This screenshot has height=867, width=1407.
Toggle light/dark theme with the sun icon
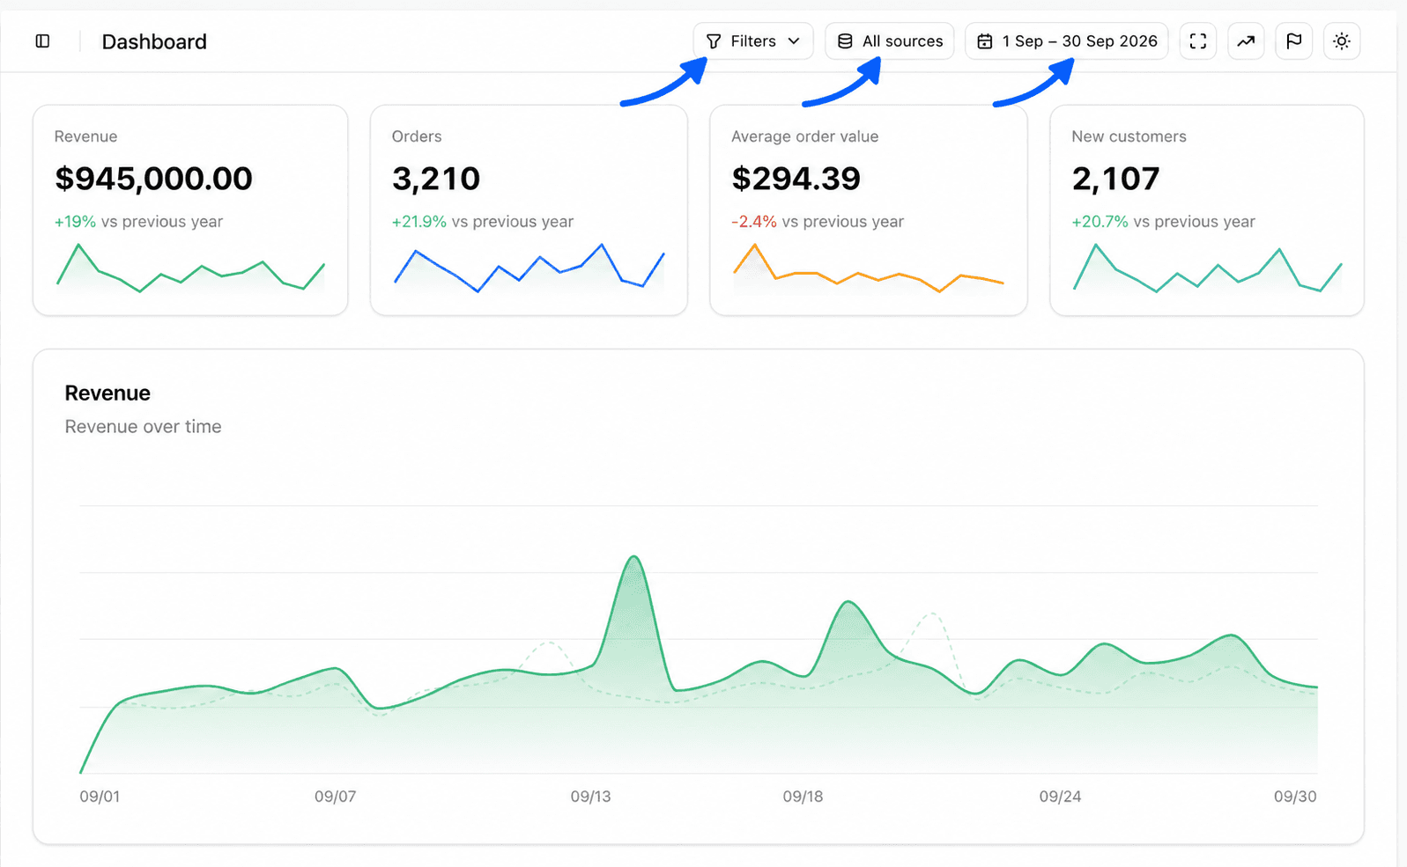(x=1342, y=41)
